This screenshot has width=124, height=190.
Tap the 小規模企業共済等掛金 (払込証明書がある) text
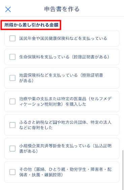(x=65, y=148)
